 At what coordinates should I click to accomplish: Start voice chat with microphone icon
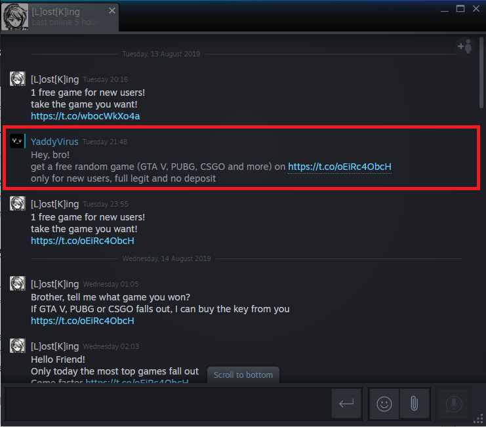click(x=453, y=403)
